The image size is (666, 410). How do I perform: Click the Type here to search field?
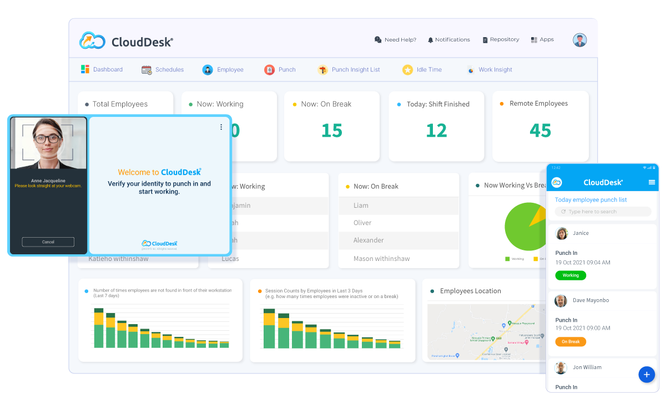(603, 212)
